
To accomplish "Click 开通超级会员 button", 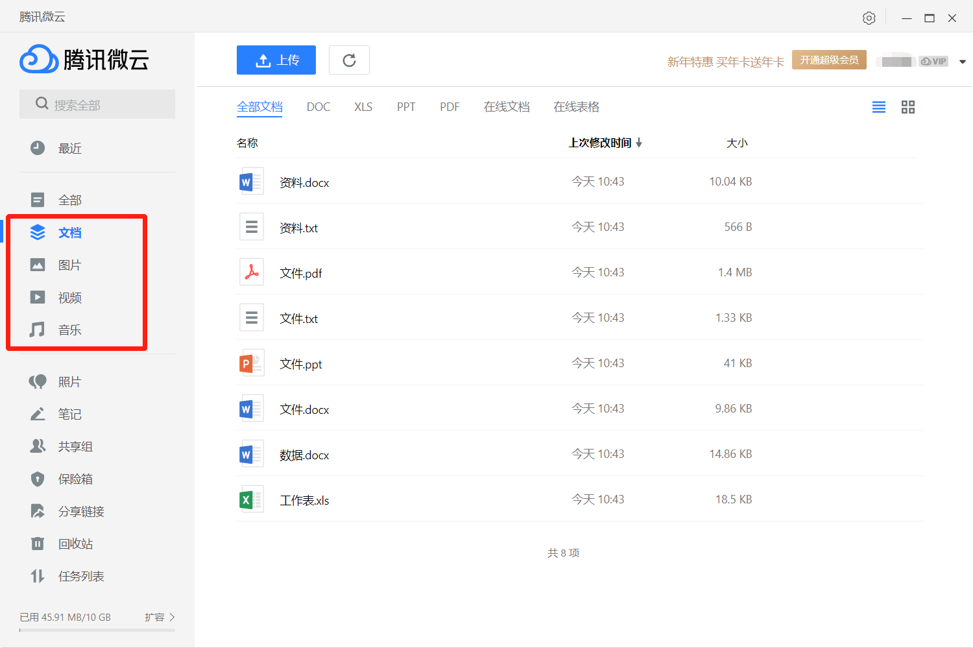I will [829, 60].
